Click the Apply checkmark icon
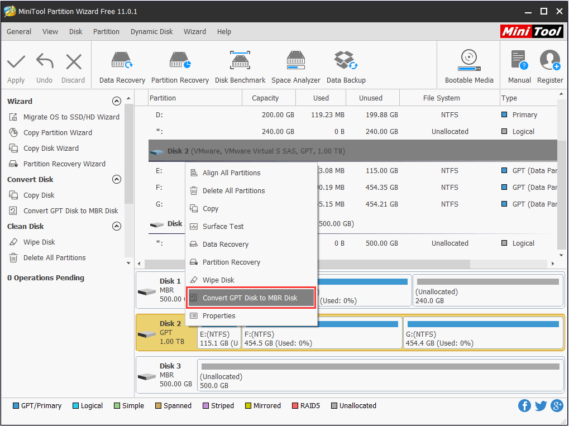The height and width of the screenshot is (426, 569). (16, 61)
